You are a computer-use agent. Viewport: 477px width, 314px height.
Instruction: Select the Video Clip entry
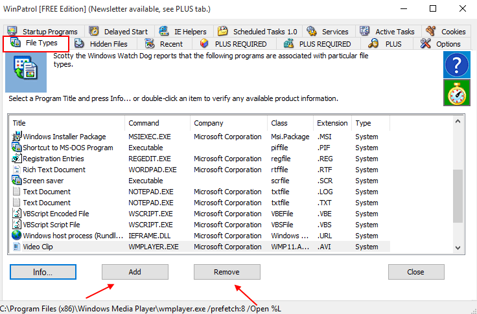(x=201, y=247)
